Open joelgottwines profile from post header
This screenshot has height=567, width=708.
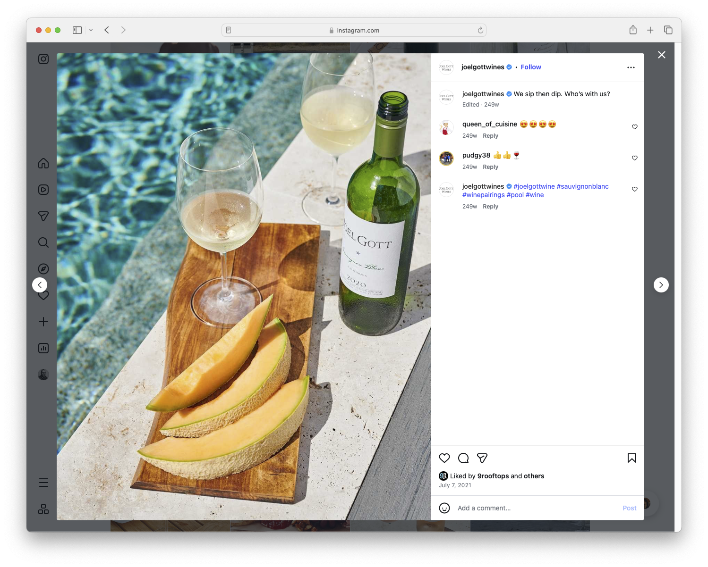(x=483, y=67)
